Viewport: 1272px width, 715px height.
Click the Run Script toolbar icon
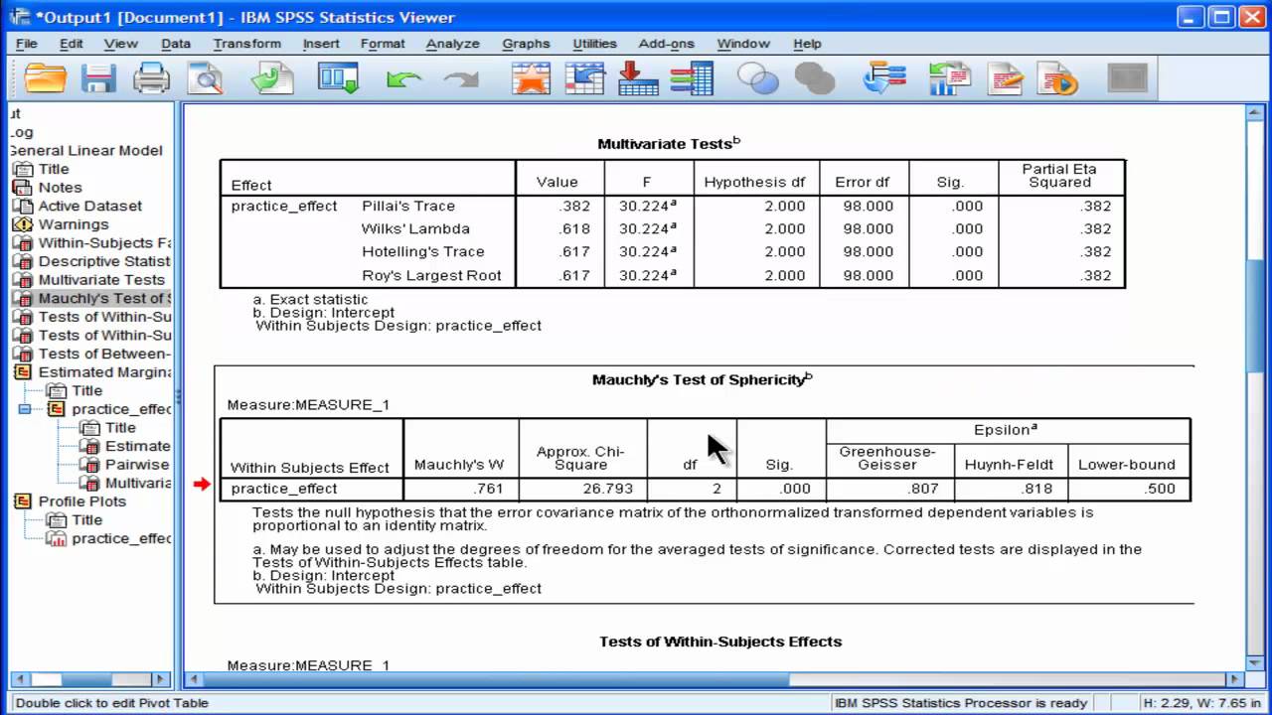pyautogui.click(x=1058, y=78)
